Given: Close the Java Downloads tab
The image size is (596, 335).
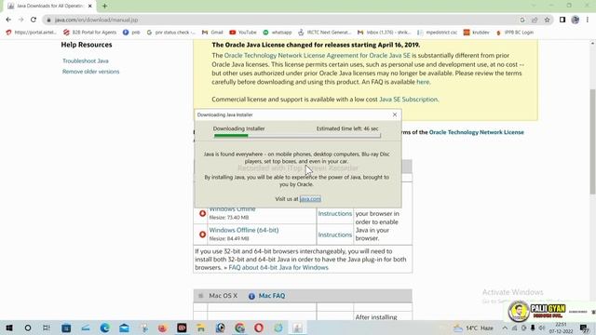Looking at the screenshot, I should point(90,7).
